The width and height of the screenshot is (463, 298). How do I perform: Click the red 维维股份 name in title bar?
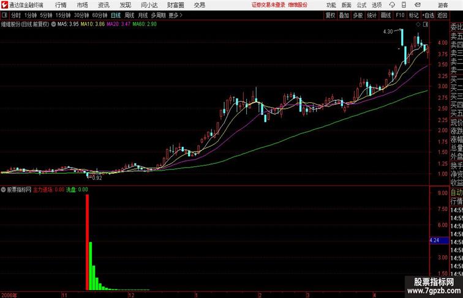(x=298, y=5)
